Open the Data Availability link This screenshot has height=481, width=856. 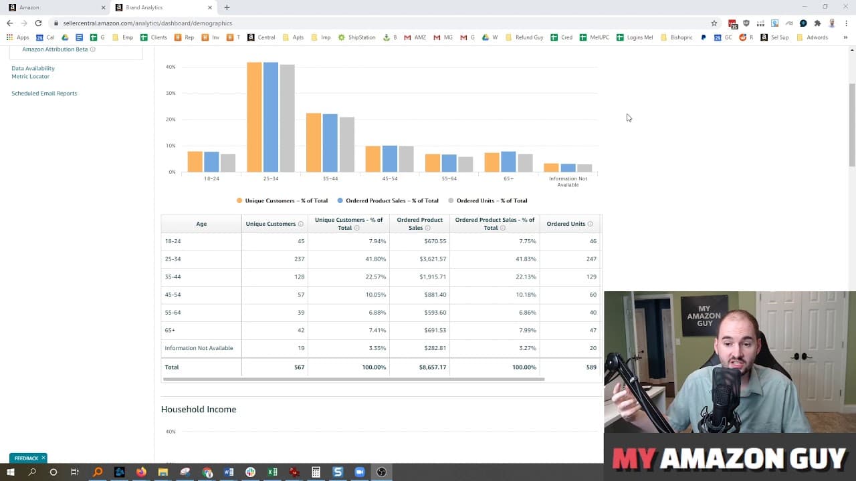(x=33, y=68)
